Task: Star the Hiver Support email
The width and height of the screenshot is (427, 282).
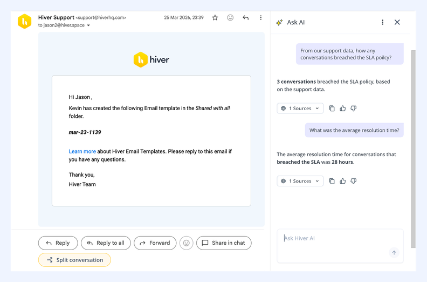Action: pyautogui.click(x=215, y=18)
